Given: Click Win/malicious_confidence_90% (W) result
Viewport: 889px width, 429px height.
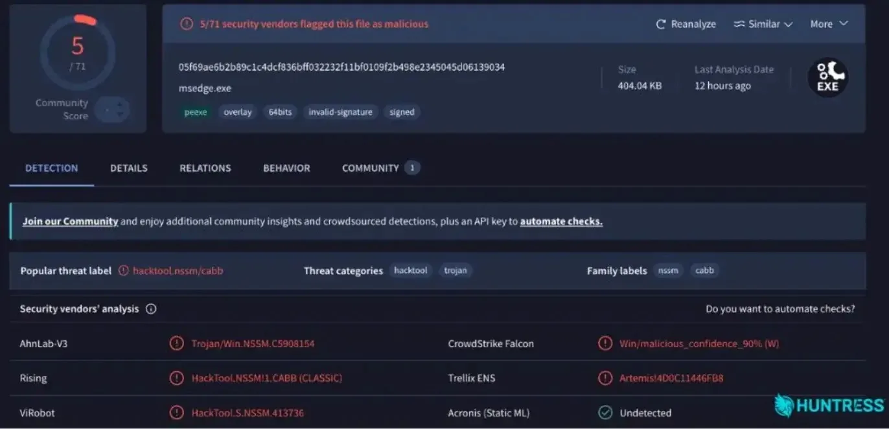Looking at the screenshot, I should tap(699, 343).
